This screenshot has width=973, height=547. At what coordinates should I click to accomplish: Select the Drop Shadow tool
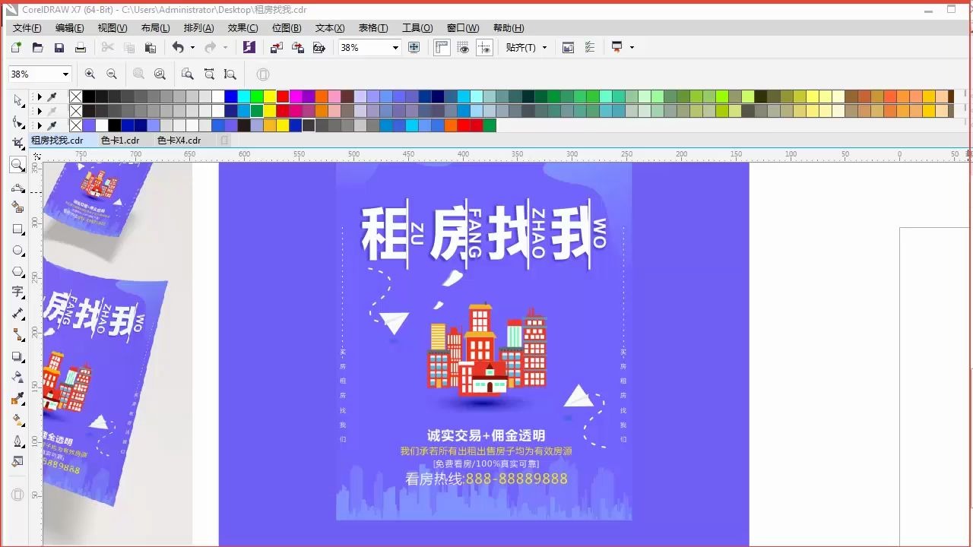[x=18, y=356]
